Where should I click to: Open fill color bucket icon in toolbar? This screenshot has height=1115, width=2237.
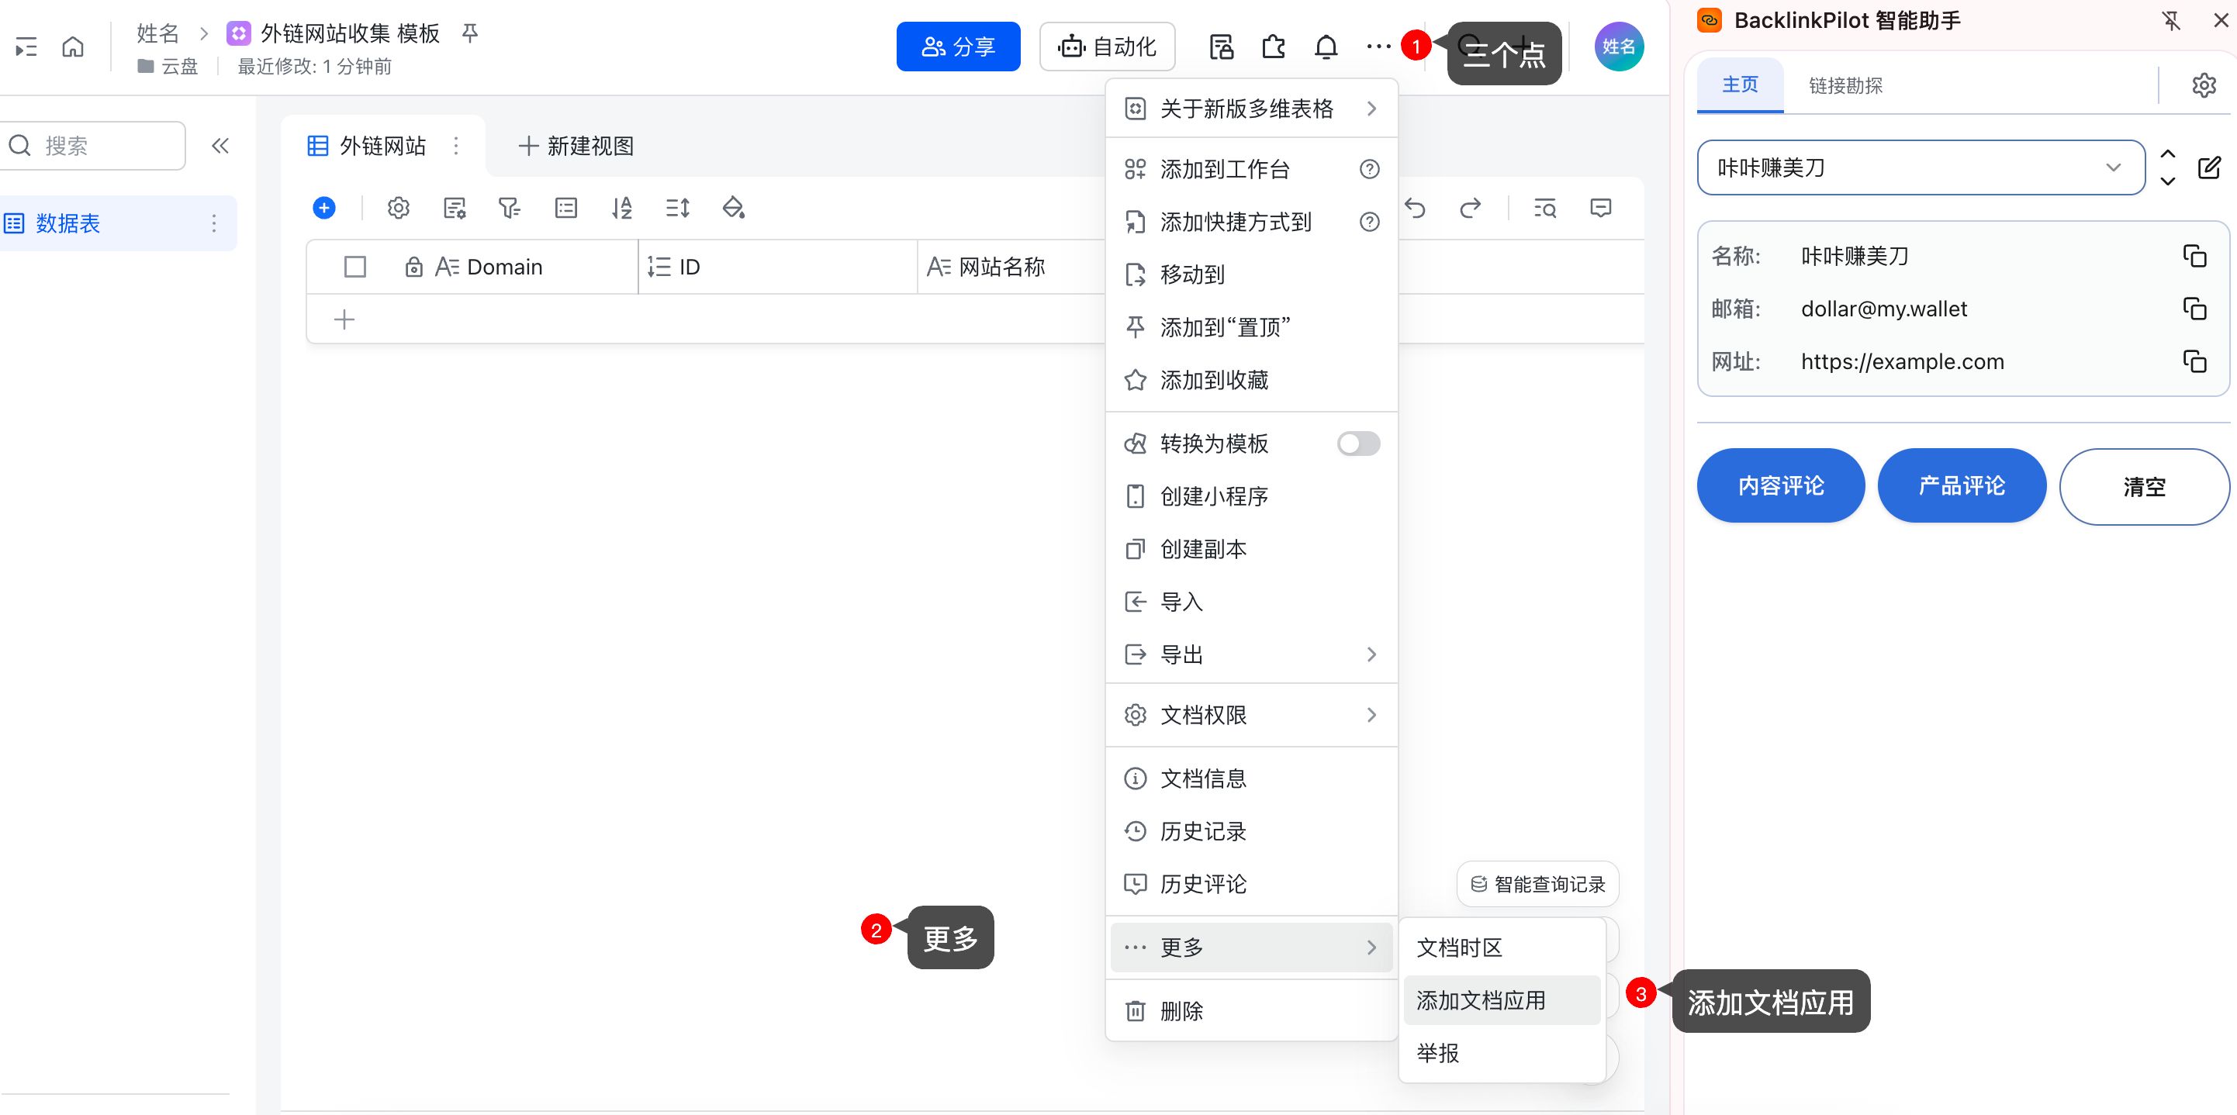click(734, 208)
